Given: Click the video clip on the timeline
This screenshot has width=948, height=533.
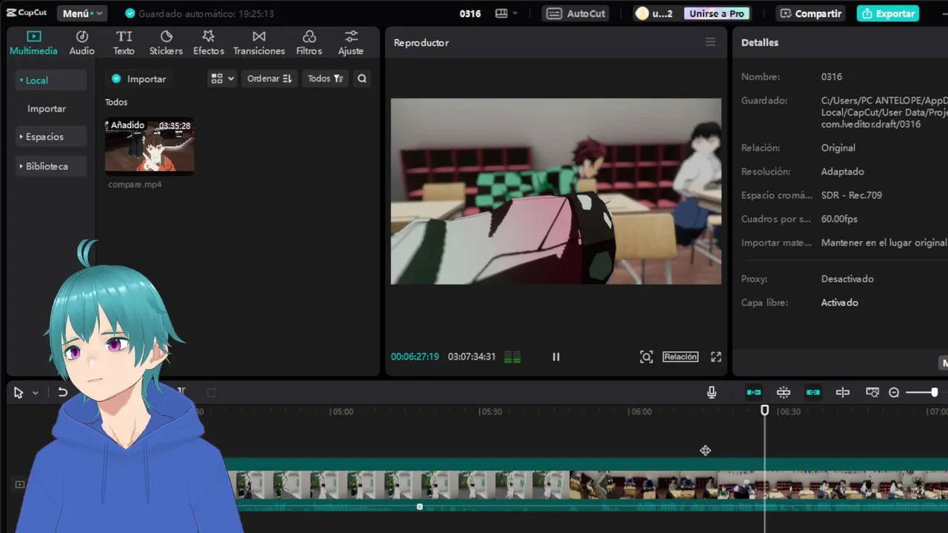Looking at the screenshot, I should coord(587,485).
